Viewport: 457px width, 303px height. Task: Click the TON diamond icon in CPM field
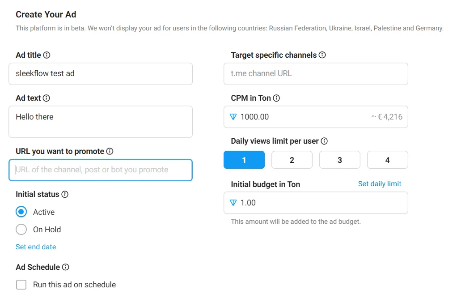(233, 117)
